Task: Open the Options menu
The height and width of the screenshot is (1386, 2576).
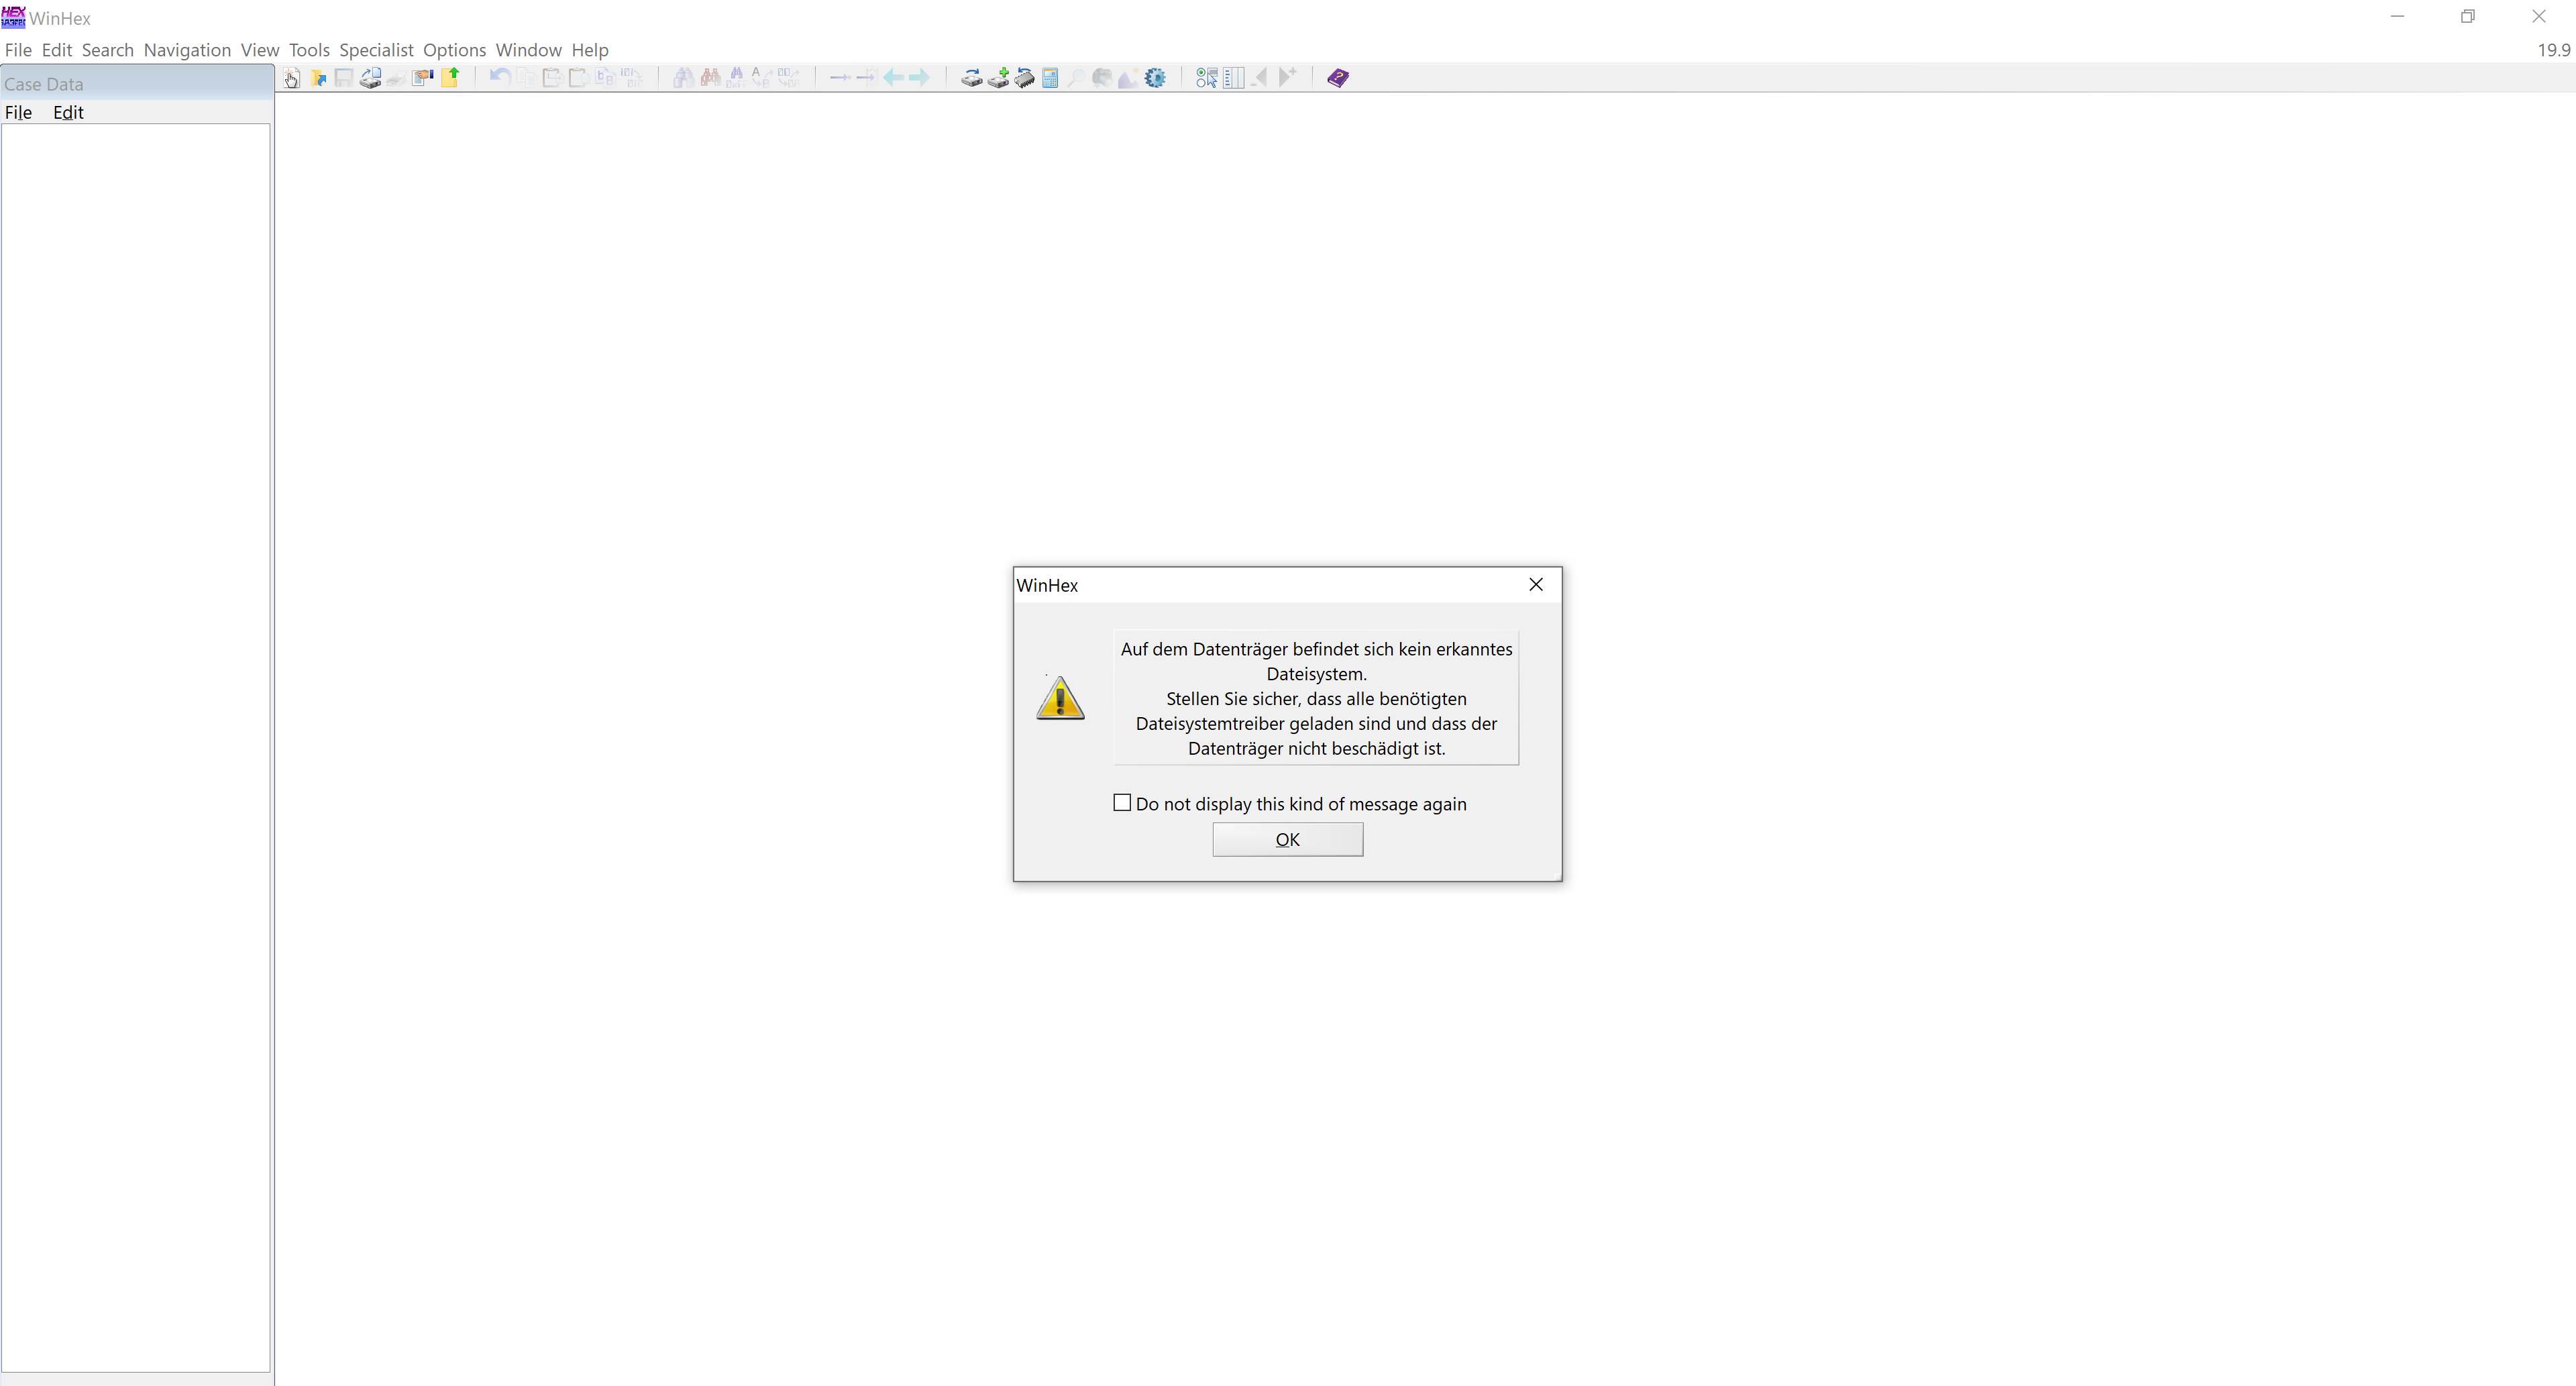Action: point(454,50)
